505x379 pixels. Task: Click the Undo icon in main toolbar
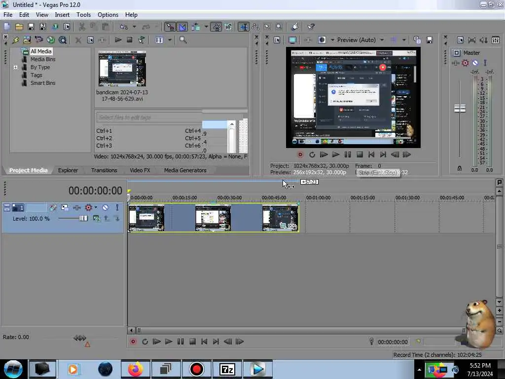124,27
